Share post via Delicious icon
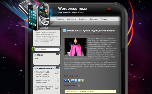Image resolution: width=152 pixels, height=94 pixels. click(69, 80)
